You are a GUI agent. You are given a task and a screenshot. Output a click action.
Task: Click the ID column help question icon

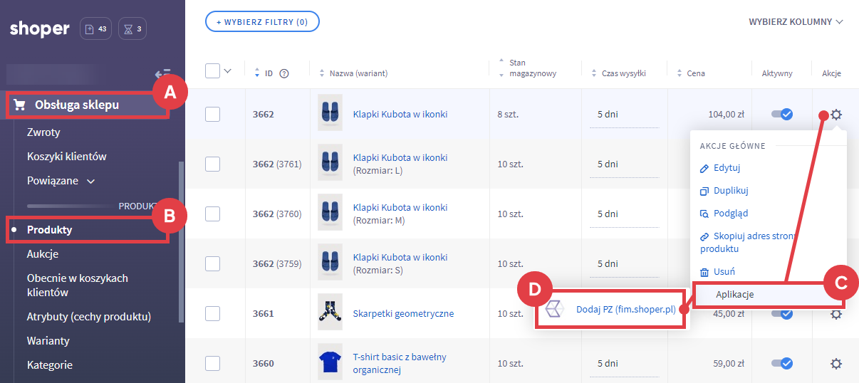284,73
